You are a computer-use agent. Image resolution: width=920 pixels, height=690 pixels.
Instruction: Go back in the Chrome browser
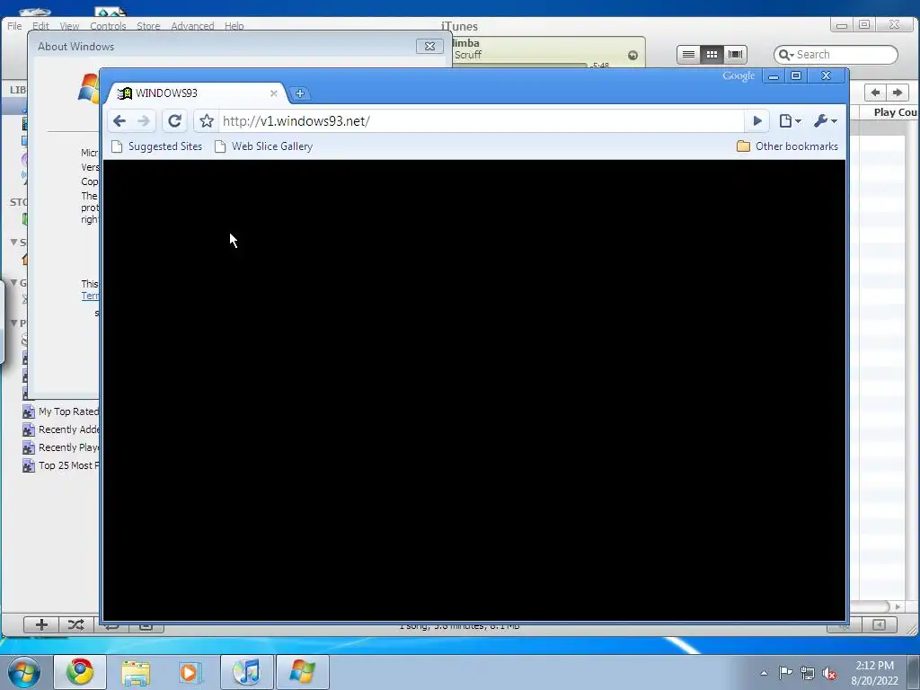119,121
